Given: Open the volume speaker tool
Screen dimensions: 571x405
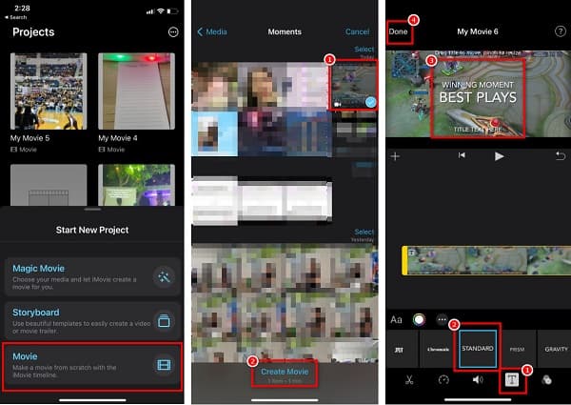Looking at the screenshot, I should click(478, 380).
